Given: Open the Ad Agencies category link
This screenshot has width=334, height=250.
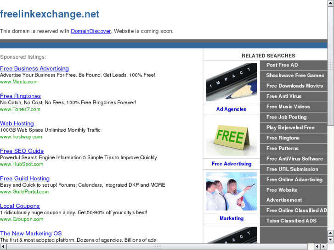Looking at the screenshot, I should [x=232, y=109].
